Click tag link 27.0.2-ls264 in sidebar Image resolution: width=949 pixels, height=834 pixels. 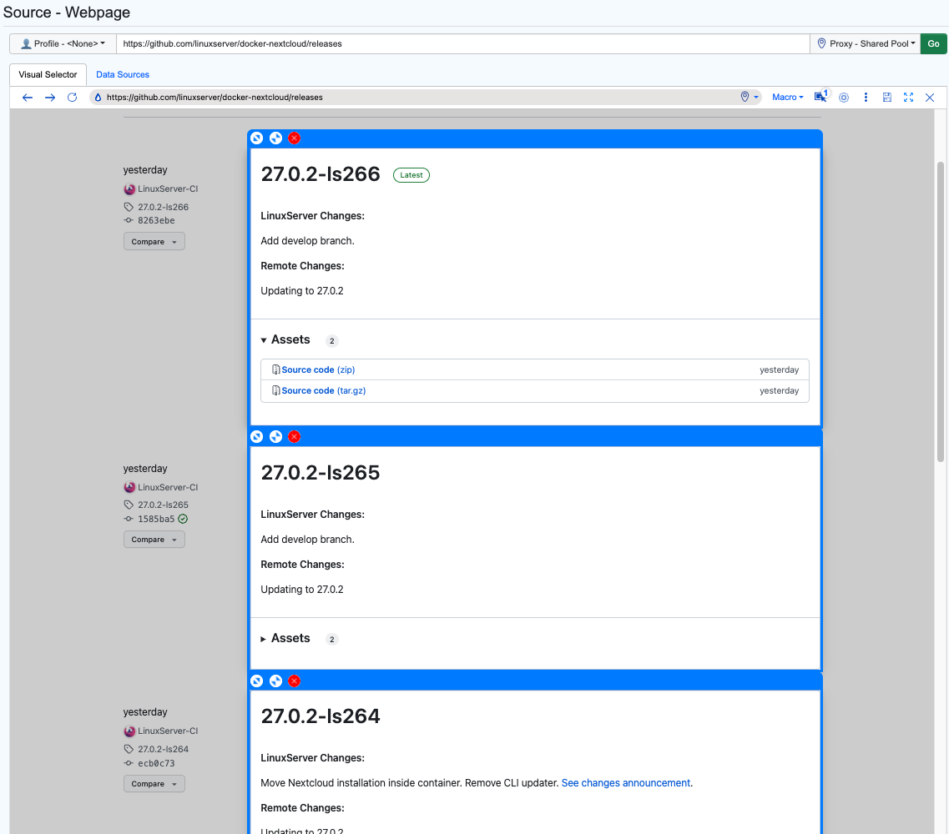(x=163, y=749)
